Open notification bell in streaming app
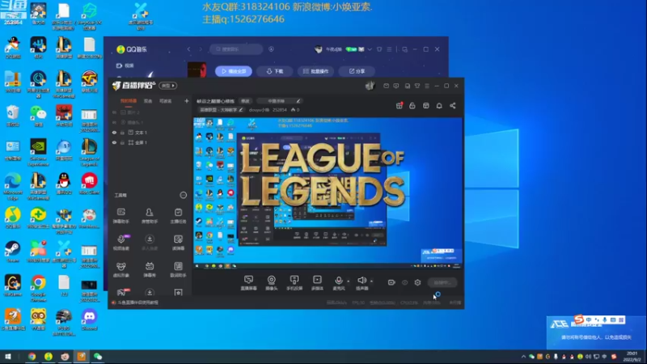The width and height of the screenshot is (647, 364). coord(439,106)
